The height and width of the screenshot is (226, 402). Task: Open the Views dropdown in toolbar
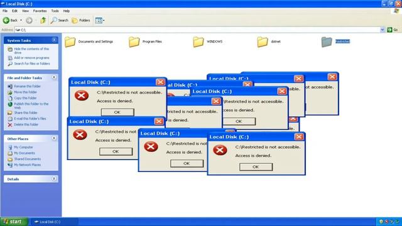click(x=99, y=20)
